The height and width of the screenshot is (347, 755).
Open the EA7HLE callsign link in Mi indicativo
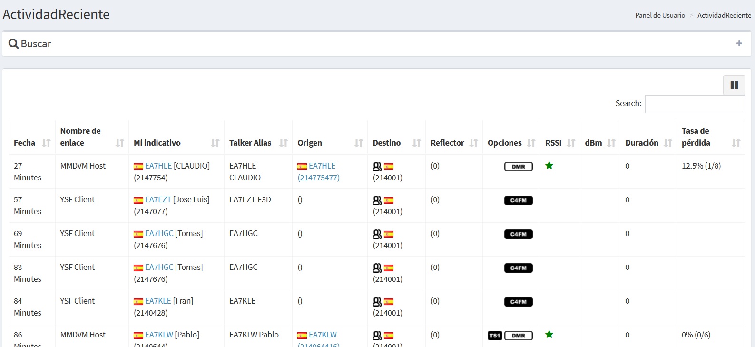click(158, 166)
